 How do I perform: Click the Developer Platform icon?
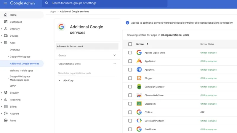pyautogui.click(x=139, y=121)
